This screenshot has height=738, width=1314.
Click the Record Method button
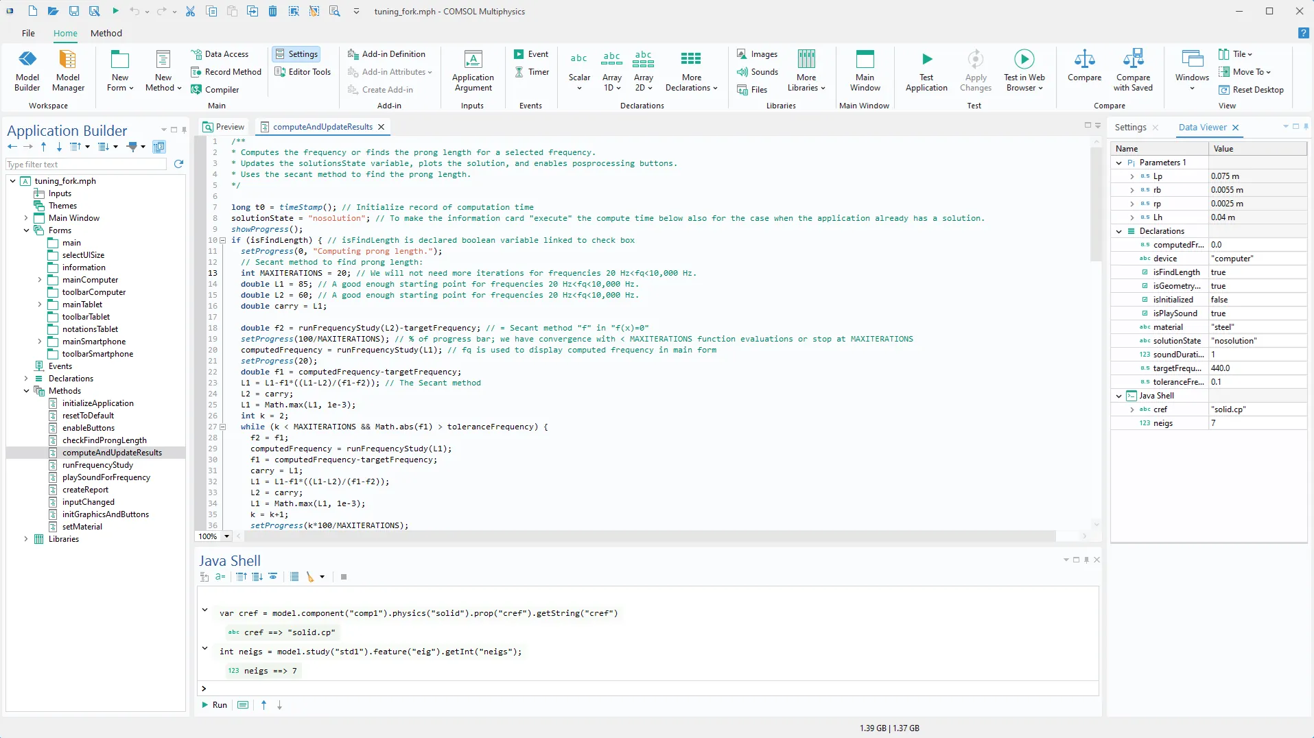coord(226,72)
